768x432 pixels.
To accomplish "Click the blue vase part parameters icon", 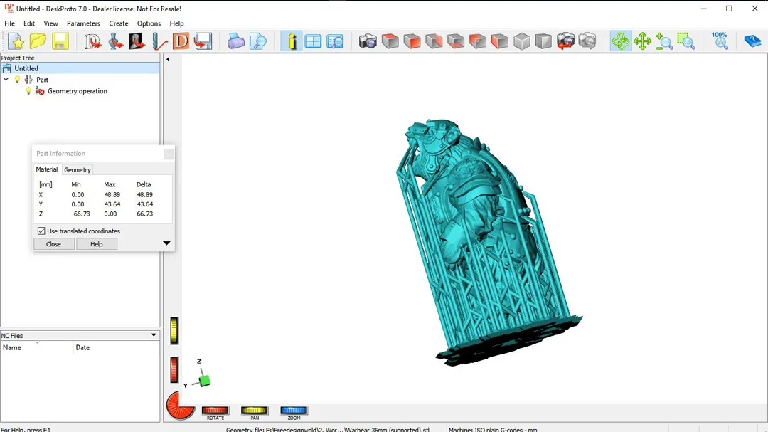I will [115, 41].
